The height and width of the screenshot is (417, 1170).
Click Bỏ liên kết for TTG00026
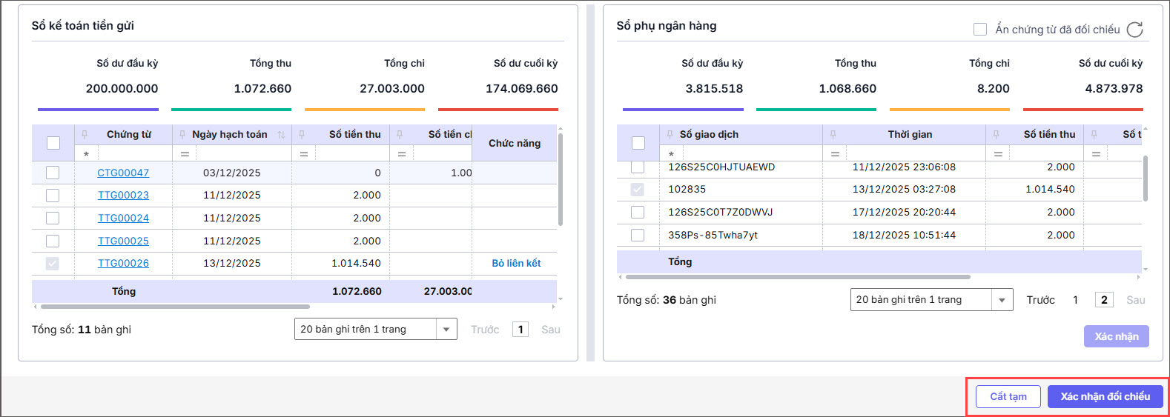coord(516,263)
